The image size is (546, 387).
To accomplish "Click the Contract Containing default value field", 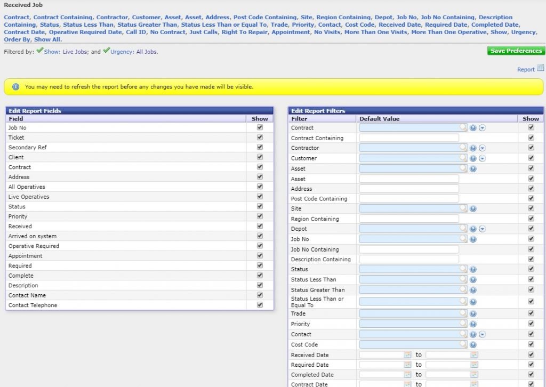I will click(x=409, y=138).
